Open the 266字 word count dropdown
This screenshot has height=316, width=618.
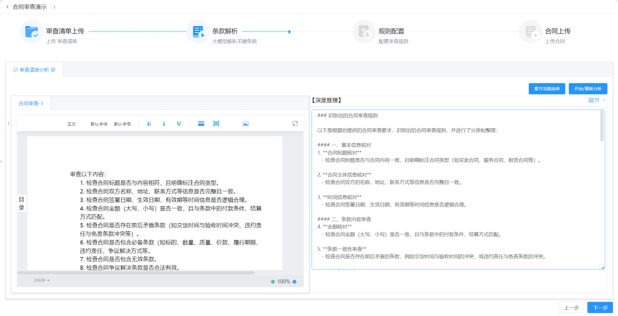[42, 281]
